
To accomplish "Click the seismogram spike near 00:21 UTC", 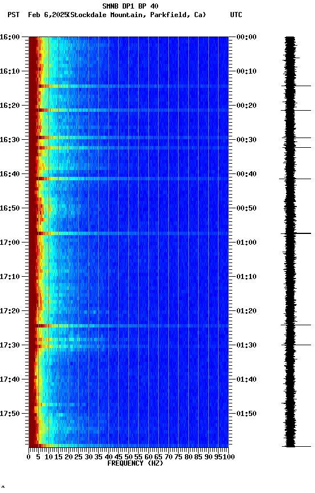I will pos(296,110).
